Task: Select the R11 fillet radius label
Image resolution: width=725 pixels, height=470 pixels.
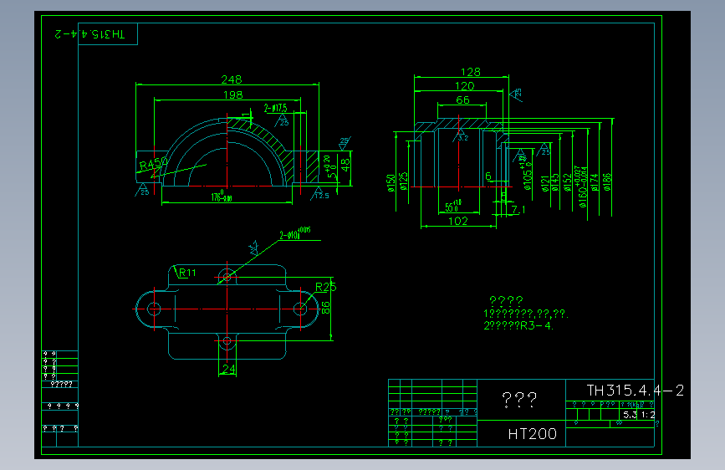Action: [187, 273]
